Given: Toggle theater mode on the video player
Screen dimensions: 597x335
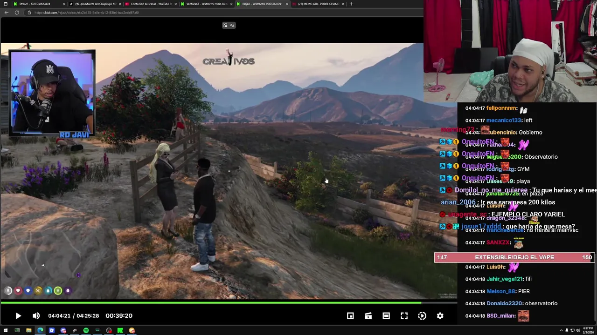Looking at the screenshot, I should [x=386, y=316].
